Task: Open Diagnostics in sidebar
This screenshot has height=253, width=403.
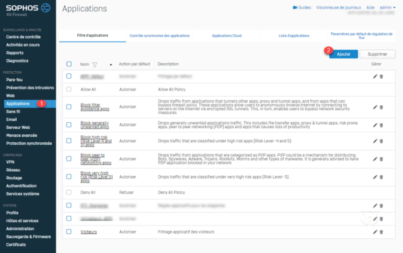Action: 17,60
